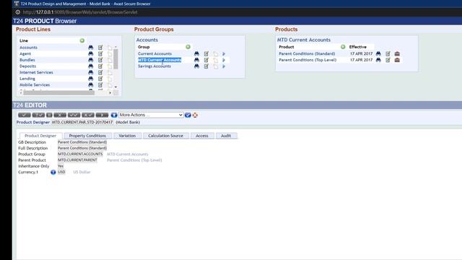462x260 pixels.
Task: Click blue info icon left of More Actions
Action: coord(114,115)
